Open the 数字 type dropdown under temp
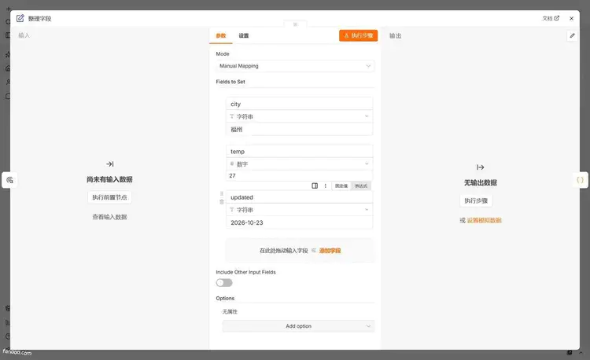This screenshot has width=590, height=360. click(299, 163)
